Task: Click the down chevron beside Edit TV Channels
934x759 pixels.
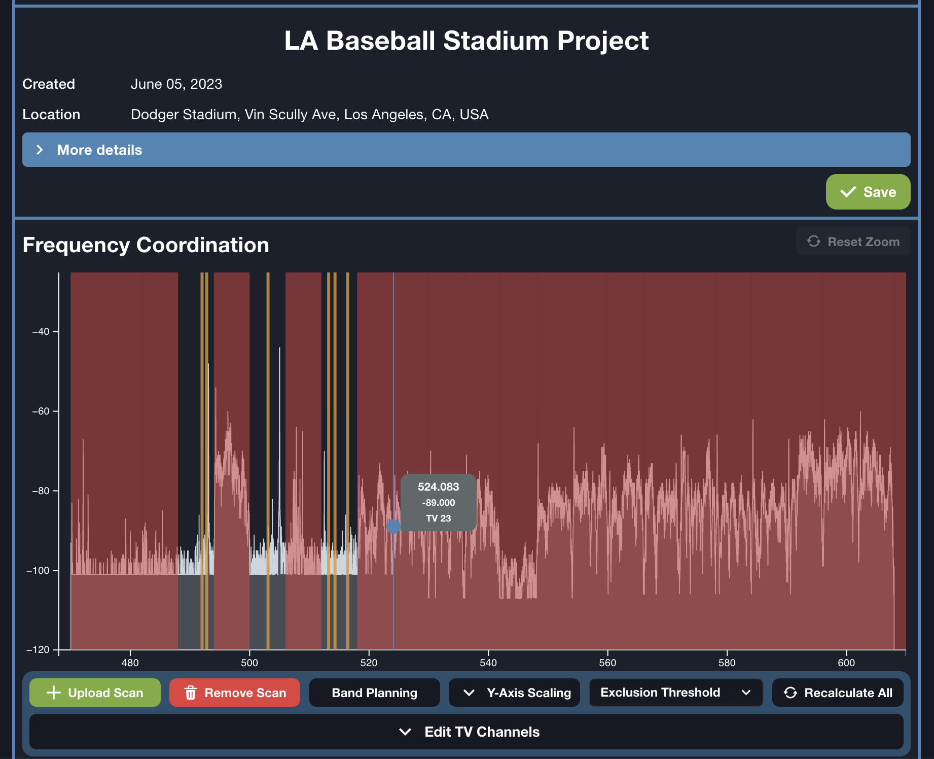Action: (x=405, y=732)
